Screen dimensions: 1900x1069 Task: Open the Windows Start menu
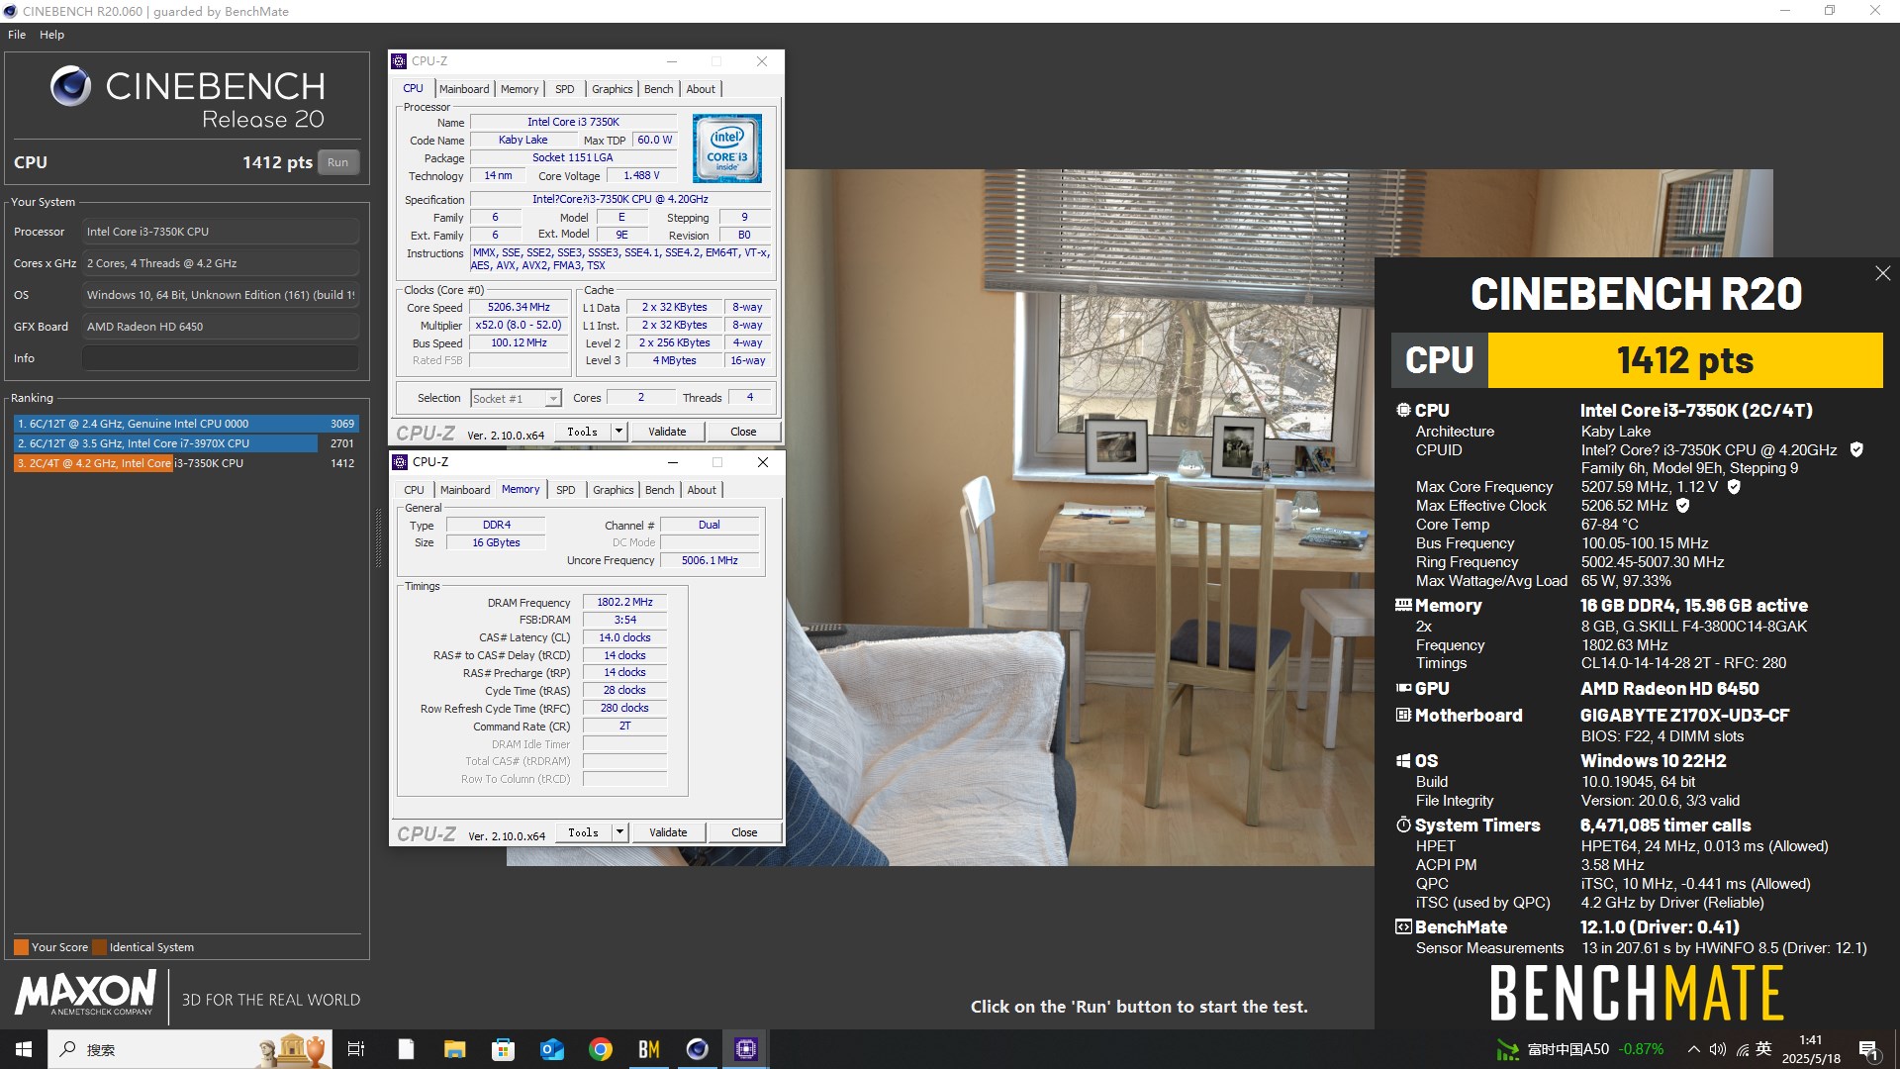pyautogui.click(x=24, y=1049)
